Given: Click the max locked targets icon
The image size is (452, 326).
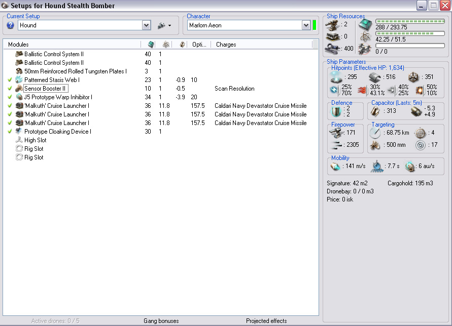Looking at the screenshot, I should tap(420, 133).
